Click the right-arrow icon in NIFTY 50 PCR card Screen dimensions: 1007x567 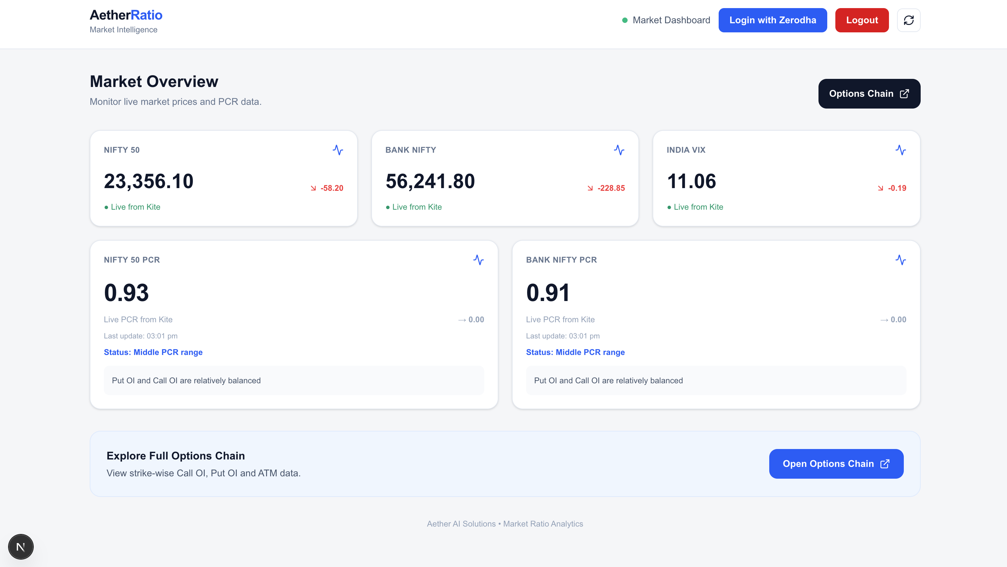(x=462, y=320)
